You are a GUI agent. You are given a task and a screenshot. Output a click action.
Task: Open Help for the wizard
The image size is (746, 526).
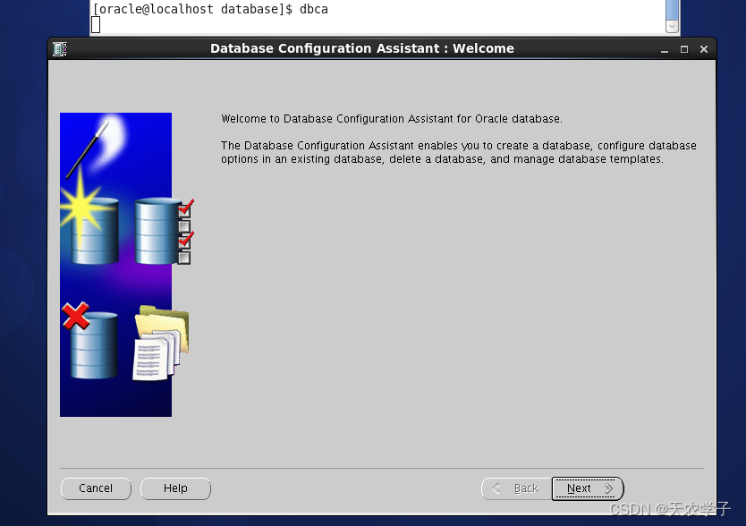coord(175,488)
